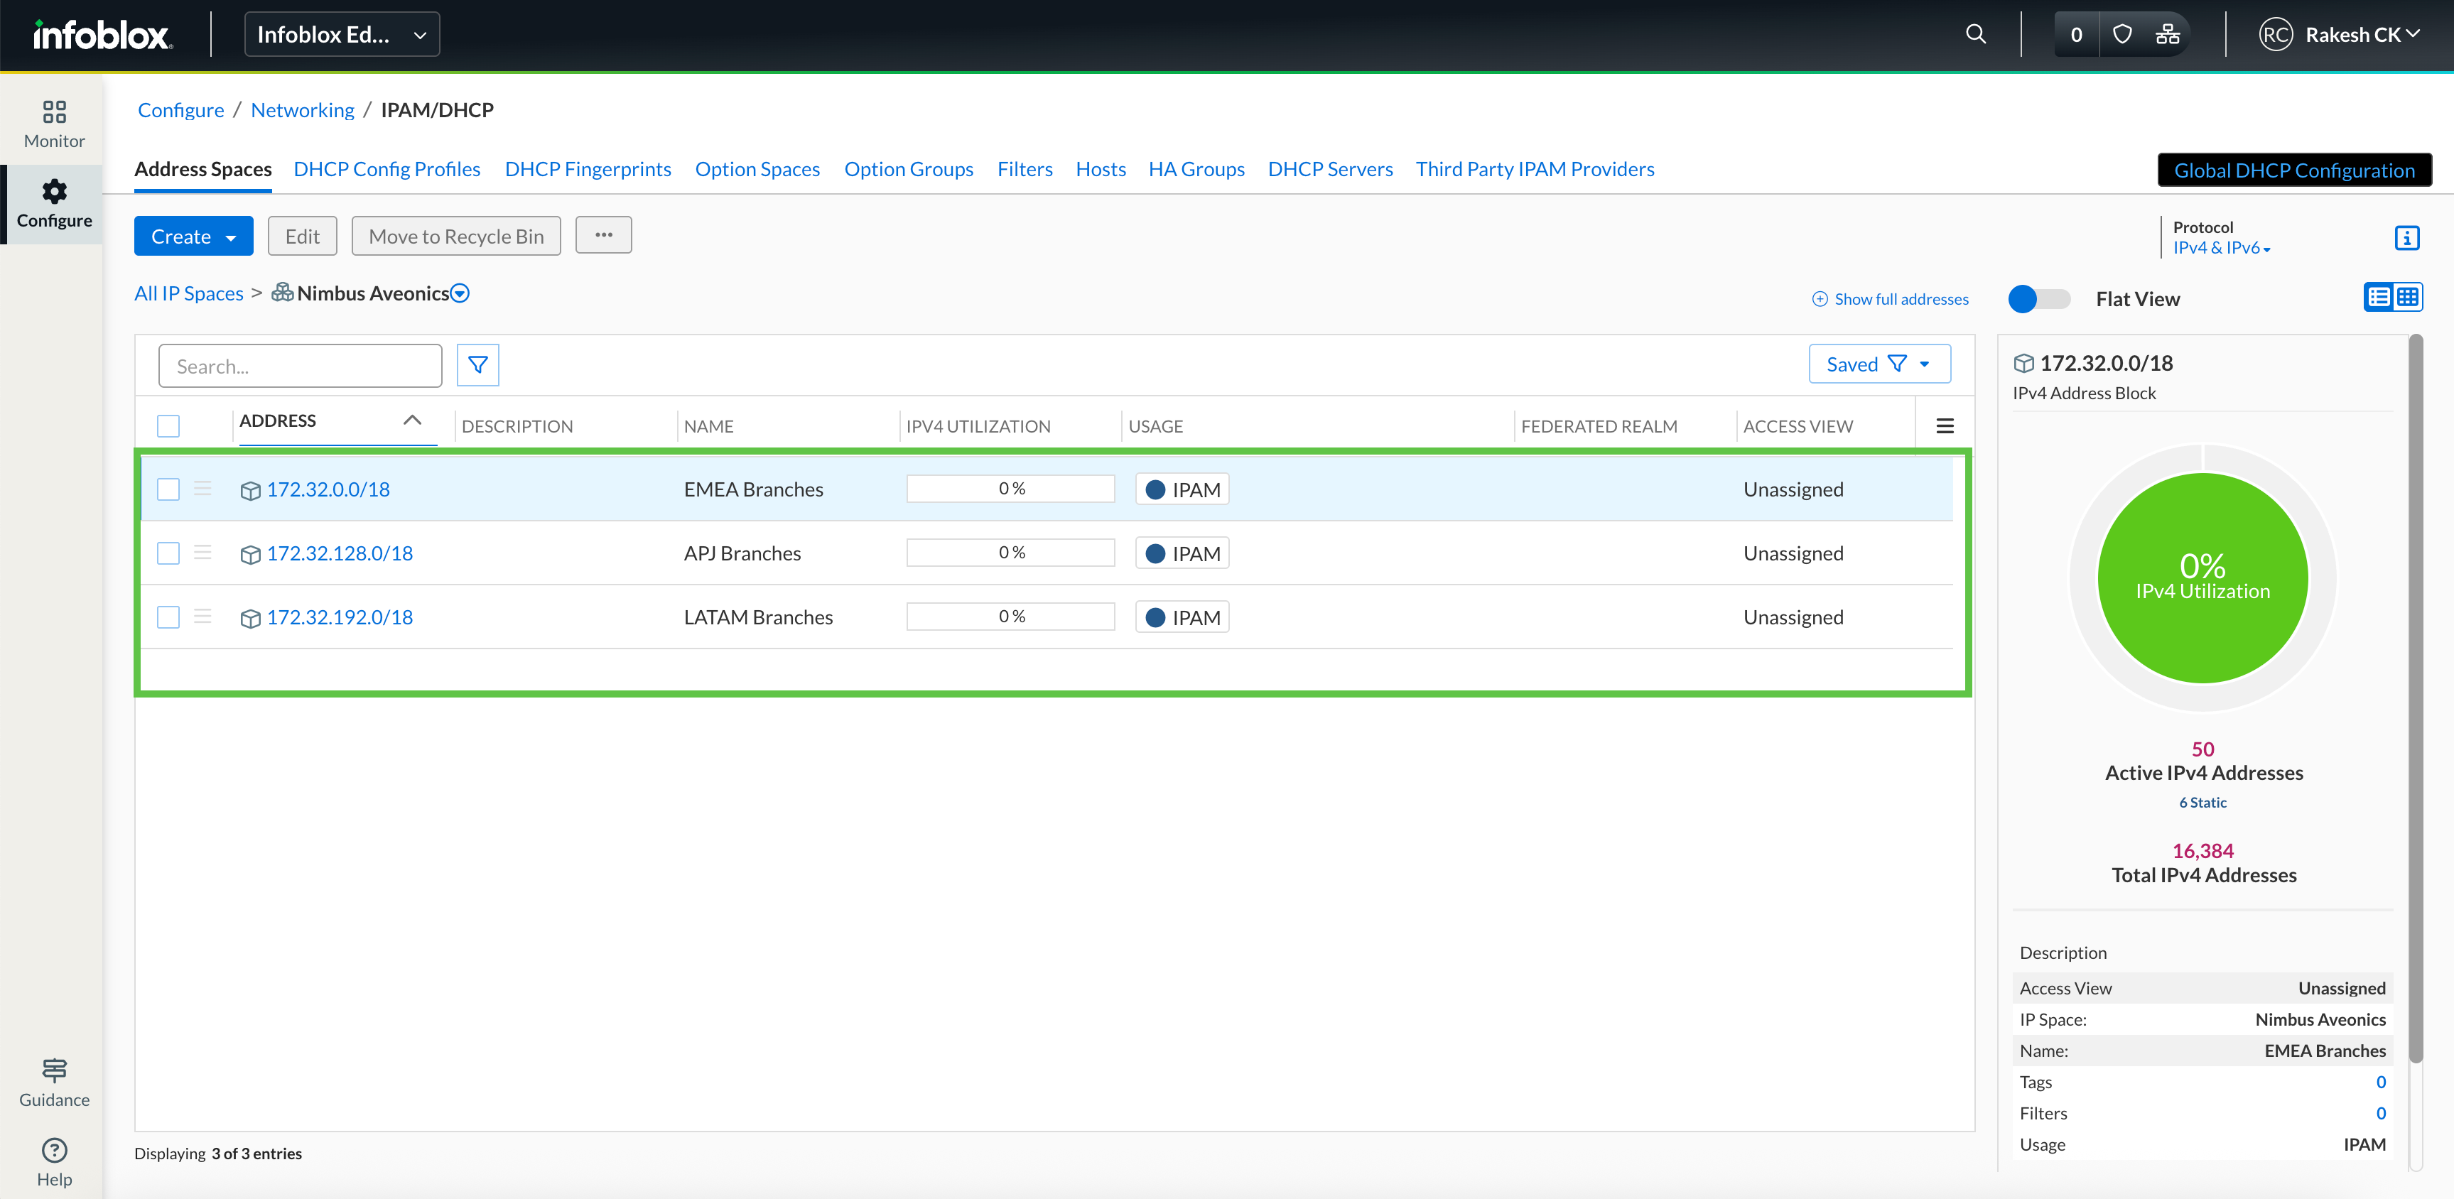
Task: Click the info icon beside Protocol
Action: point(2406,238)
